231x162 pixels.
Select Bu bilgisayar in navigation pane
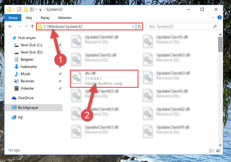click(x=34, y=108)
